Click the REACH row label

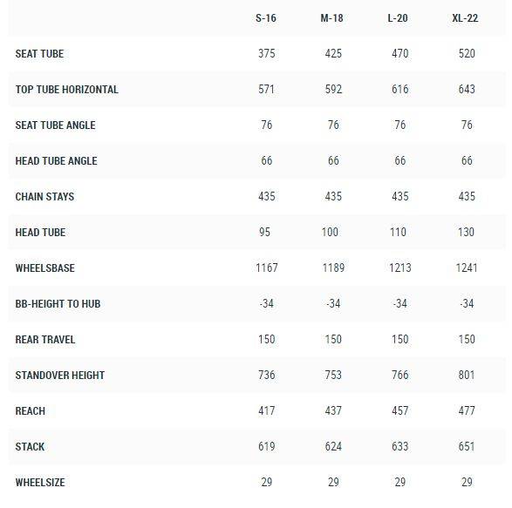(30, 411)
